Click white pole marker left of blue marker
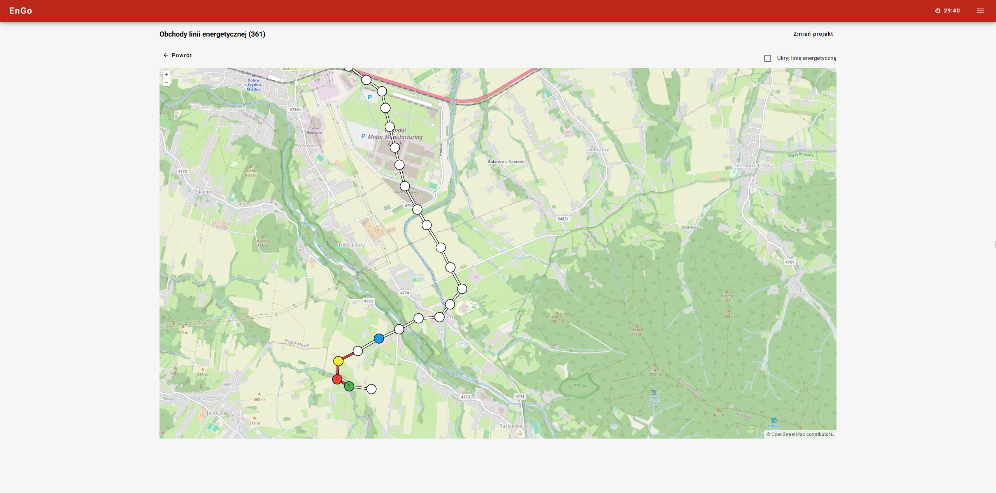The height and width of the screenshot is (493, 996). coord(358,351)
